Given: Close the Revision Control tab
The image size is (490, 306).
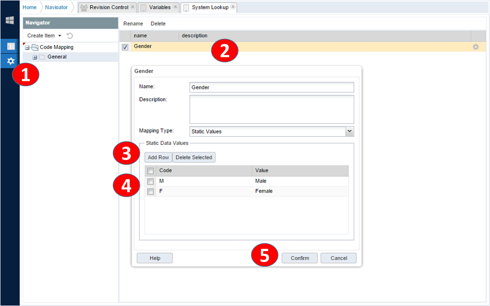Looking at the screenshot, I should click(x=133, y=6).
